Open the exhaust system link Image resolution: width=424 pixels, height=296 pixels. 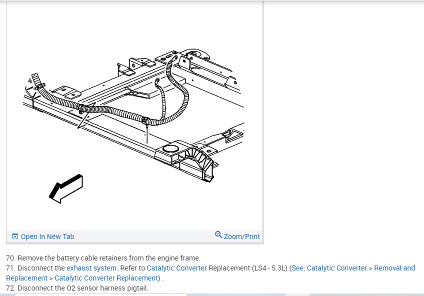pos(91,268)
